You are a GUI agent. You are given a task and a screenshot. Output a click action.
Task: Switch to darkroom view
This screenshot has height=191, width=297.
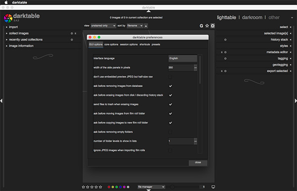point(252,17)
